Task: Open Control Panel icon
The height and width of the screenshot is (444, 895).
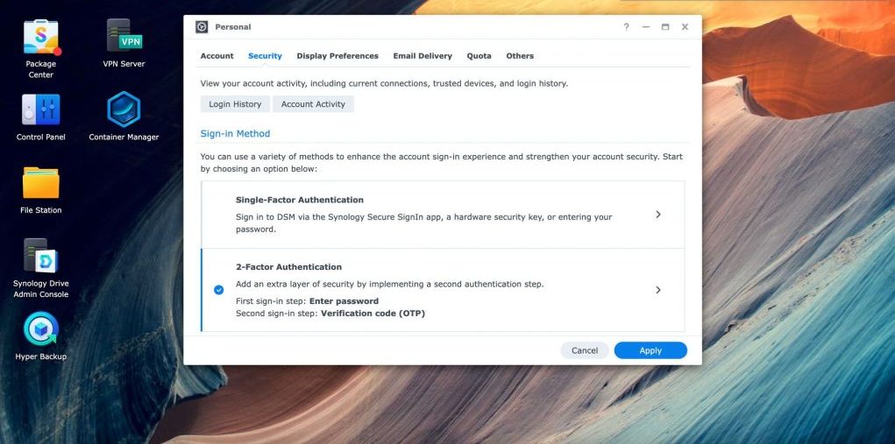Action: pyautogui.click(x=40, y=110)
